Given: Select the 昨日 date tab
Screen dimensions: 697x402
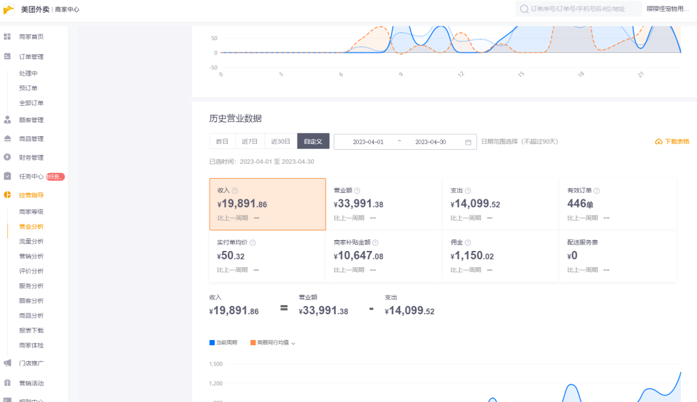Looking at the screenshot, I should point(222,141).
